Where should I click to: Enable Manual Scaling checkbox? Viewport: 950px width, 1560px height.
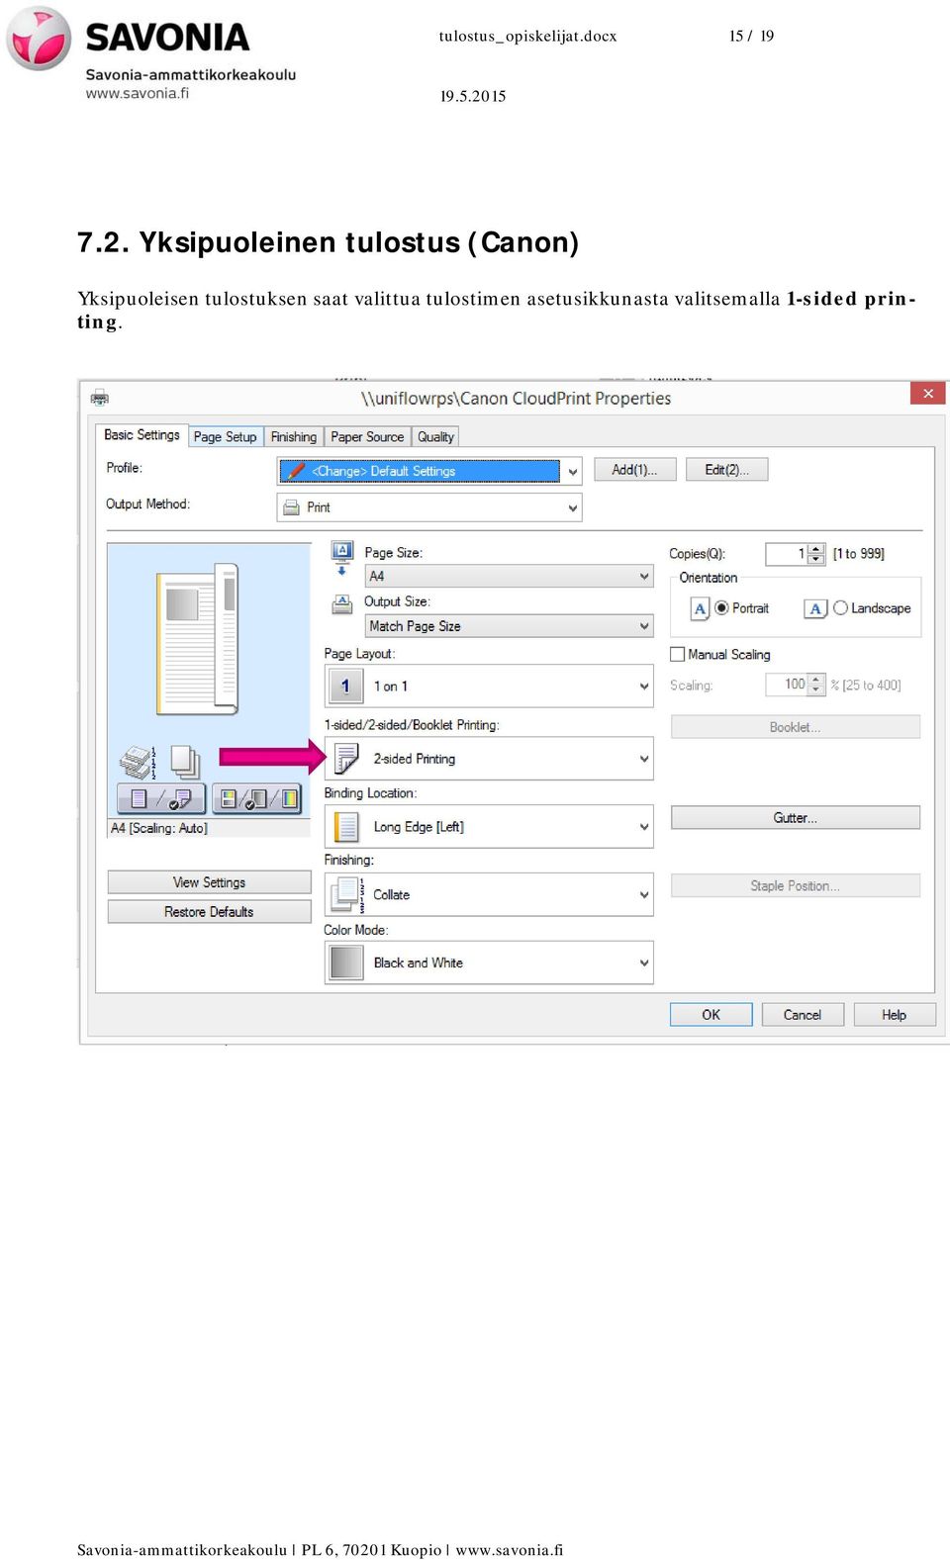click(678, 654)
